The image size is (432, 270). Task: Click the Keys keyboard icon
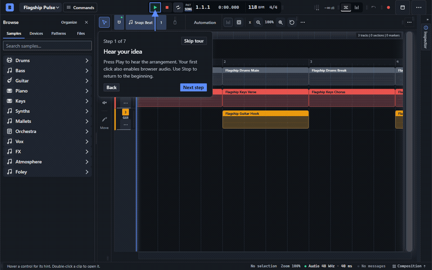9,101
